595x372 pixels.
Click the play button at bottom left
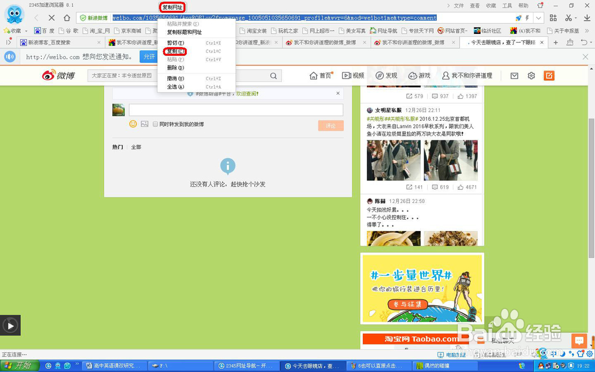(10, 326)
